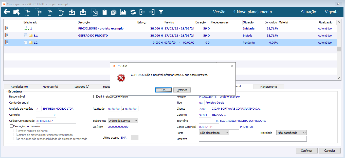345x158 pixels.
Task: Click the Confirmar button
Action: click(x=307, y=151)
